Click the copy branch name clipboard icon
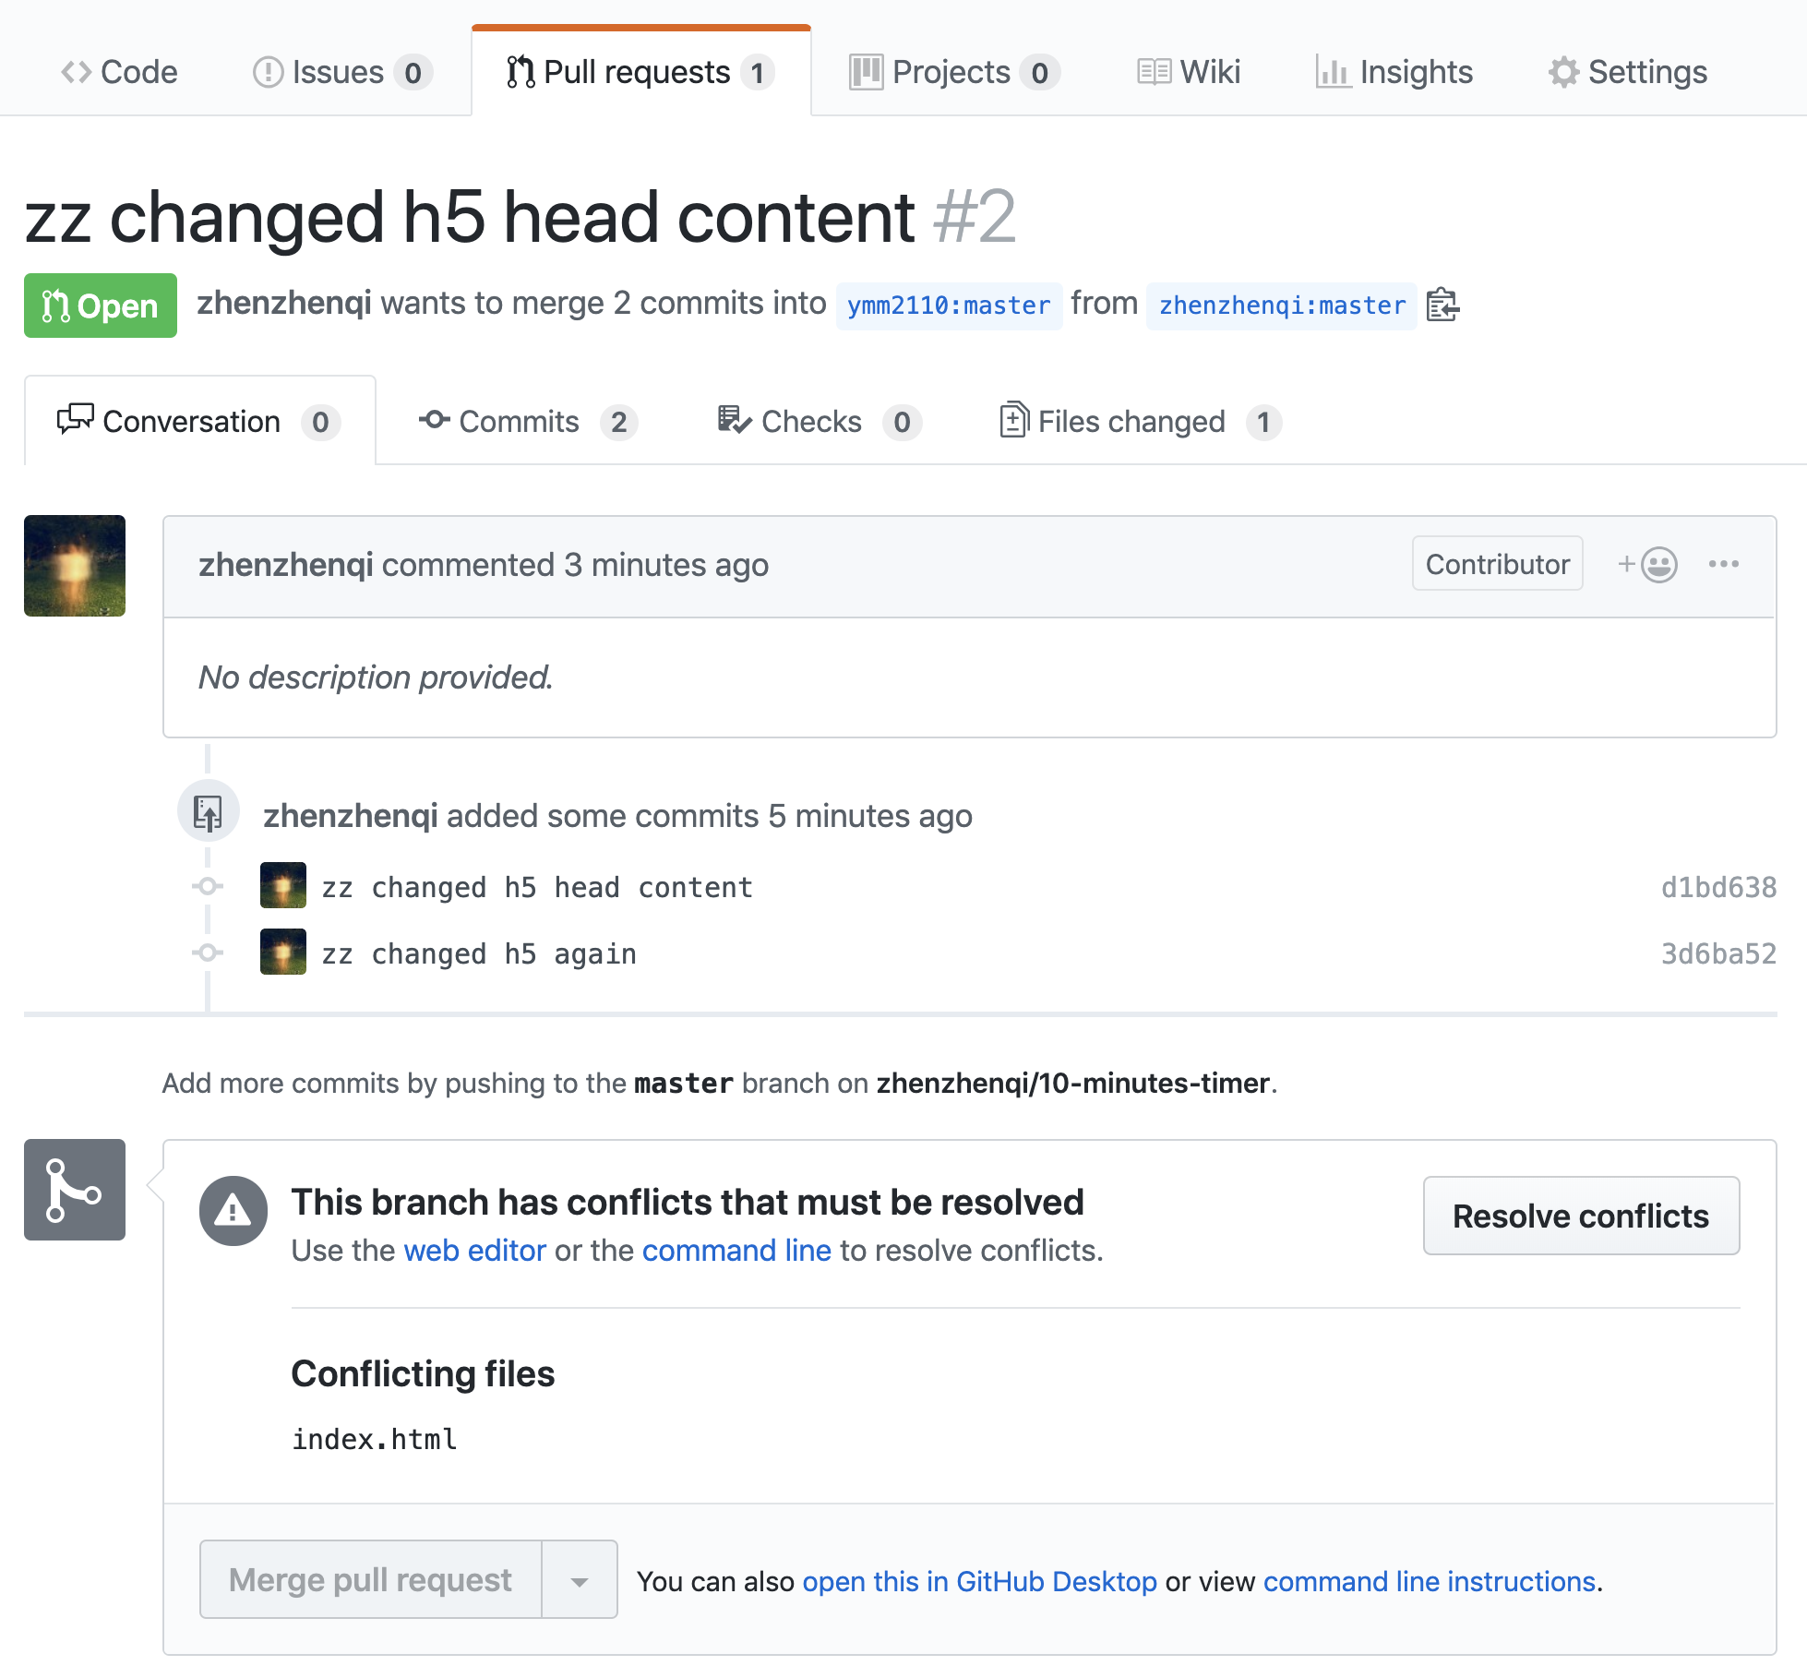 pyautogui.click(x=1442, y=305)
